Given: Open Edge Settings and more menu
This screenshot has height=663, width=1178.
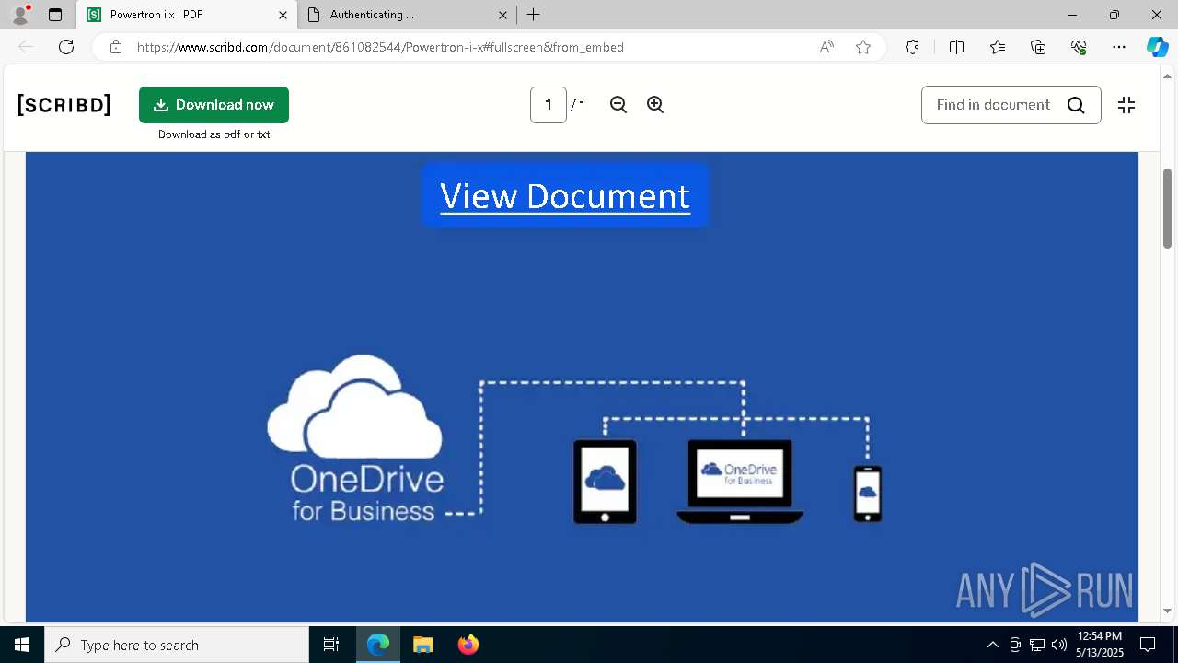Looking at the screenshot, I should tap(1119, 47).
